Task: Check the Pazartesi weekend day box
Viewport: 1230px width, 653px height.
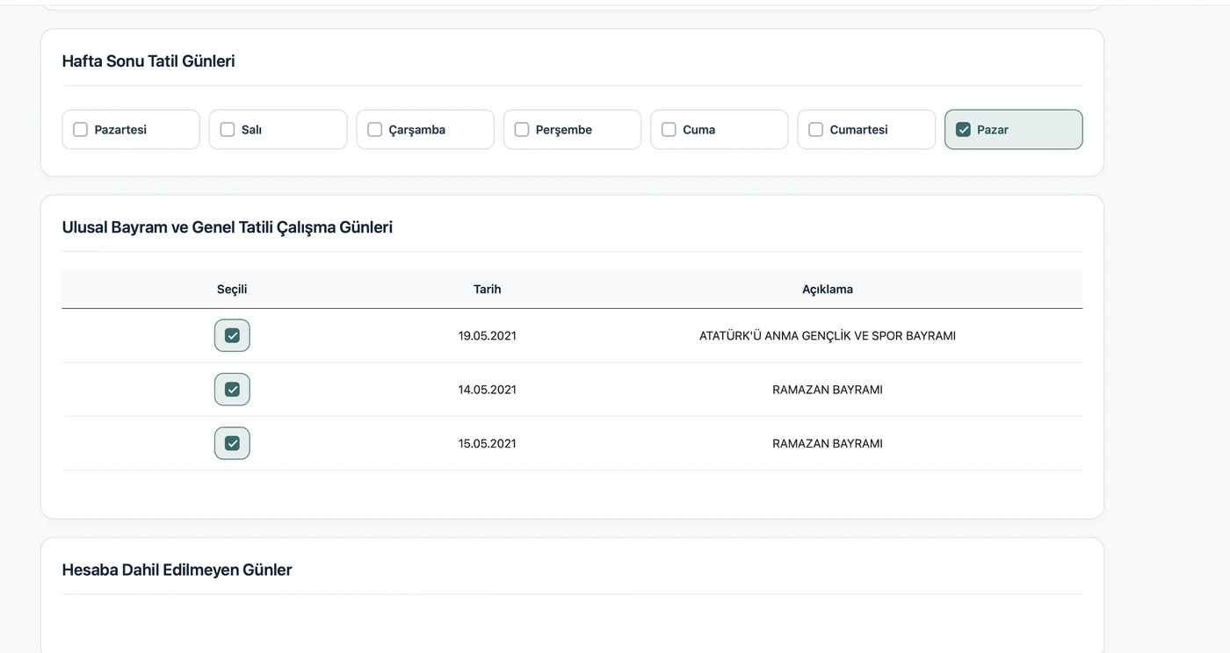Action: 80,130
